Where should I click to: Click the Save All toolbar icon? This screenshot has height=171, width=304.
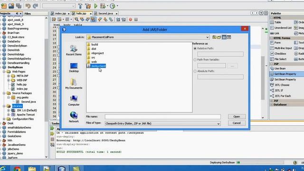point(19,6)
